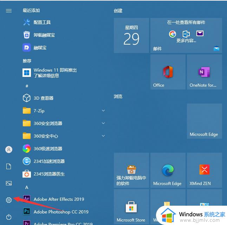Viewport: 227px width, 225px height.
Task: Launch Adobe Photoshop CC 2019 icon
Action: tap(27, 211)
